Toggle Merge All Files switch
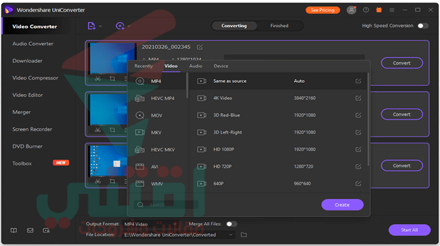 coord(231,224)
